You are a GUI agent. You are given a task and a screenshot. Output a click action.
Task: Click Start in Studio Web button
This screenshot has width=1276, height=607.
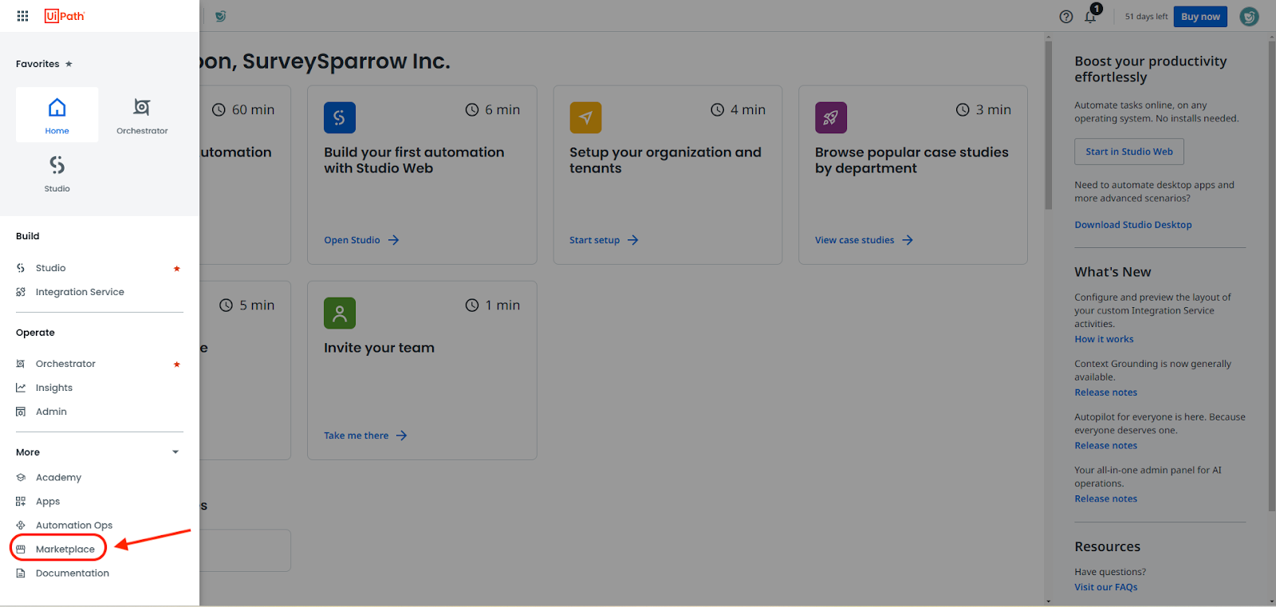(1129, 152)
